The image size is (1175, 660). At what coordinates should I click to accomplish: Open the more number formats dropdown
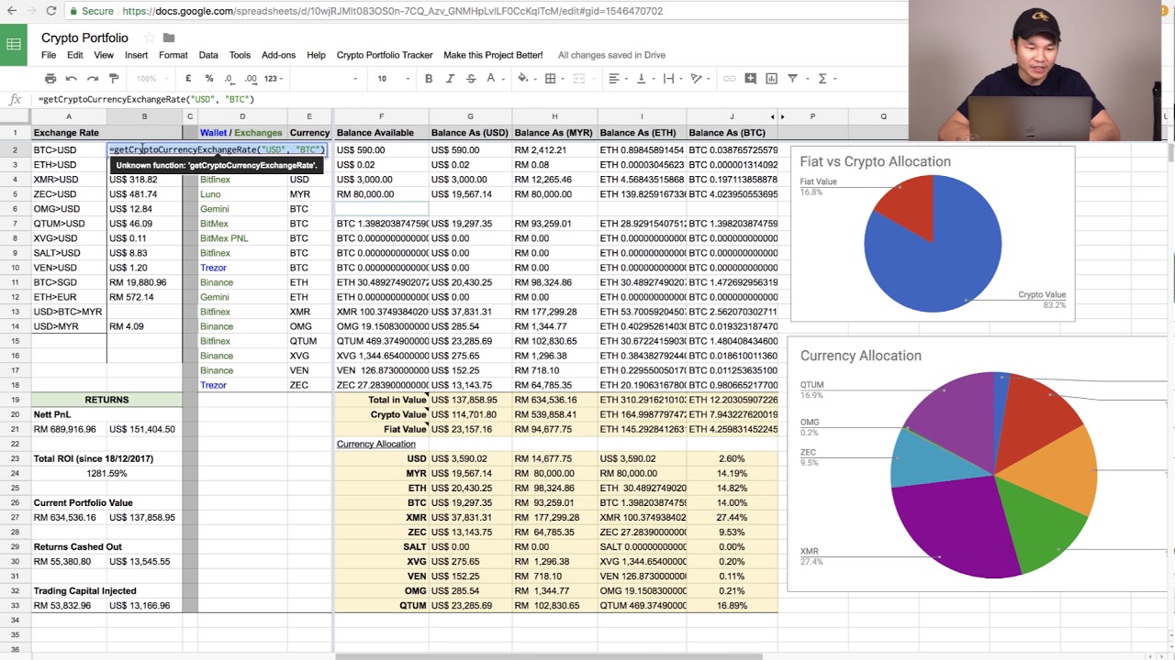point(274,79)
